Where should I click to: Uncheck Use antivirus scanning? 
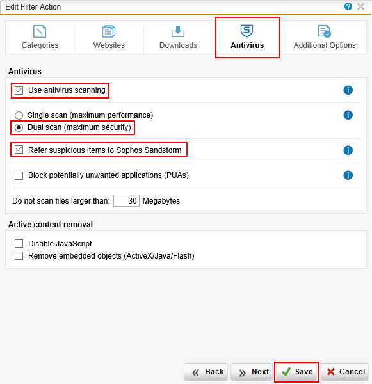[x=19, y=90]
